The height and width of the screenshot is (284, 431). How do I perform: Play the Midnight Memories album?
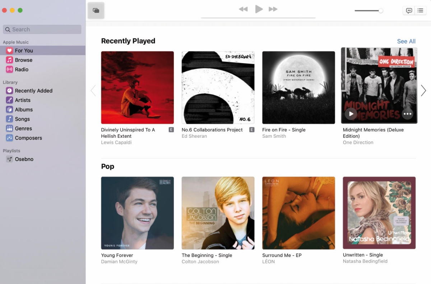(x=351, y=114)
